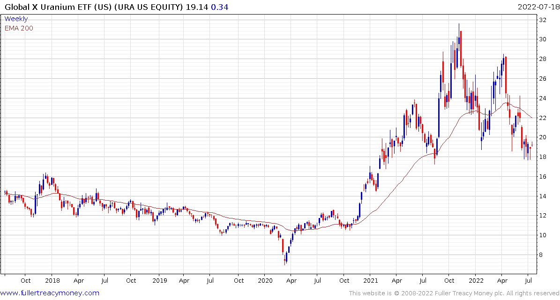Click the 22 price axis label
560x300 pixels.
tap(543, 118)
